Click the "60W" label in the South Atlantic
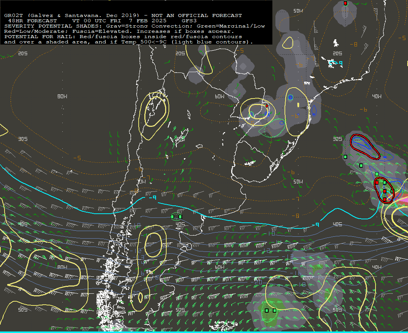Screen dimensions: 408x333 [219, 267]
